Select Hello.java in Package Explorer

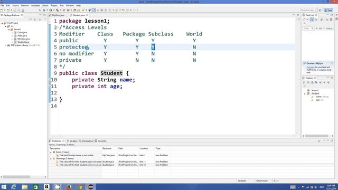[x=22, y=36]
